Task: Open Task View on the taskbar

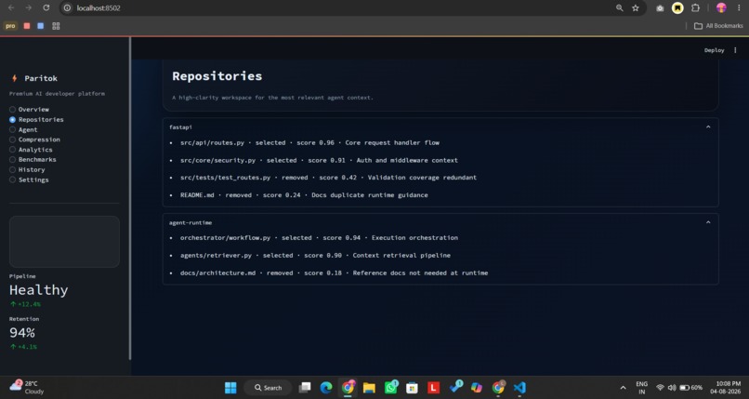Action: coord(304,388)
